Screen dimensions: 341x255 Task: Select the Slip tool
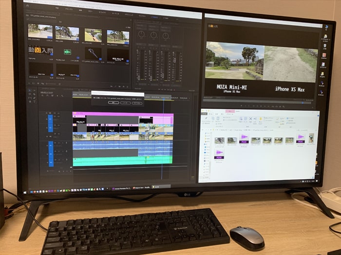(x=30, y=98)
